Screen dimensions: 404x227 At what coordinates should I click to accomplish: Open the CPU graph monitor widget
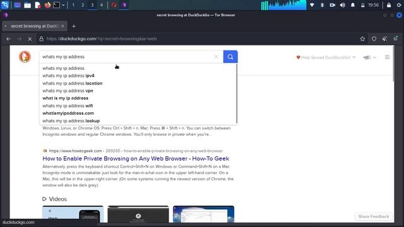(x=283, y=5)
